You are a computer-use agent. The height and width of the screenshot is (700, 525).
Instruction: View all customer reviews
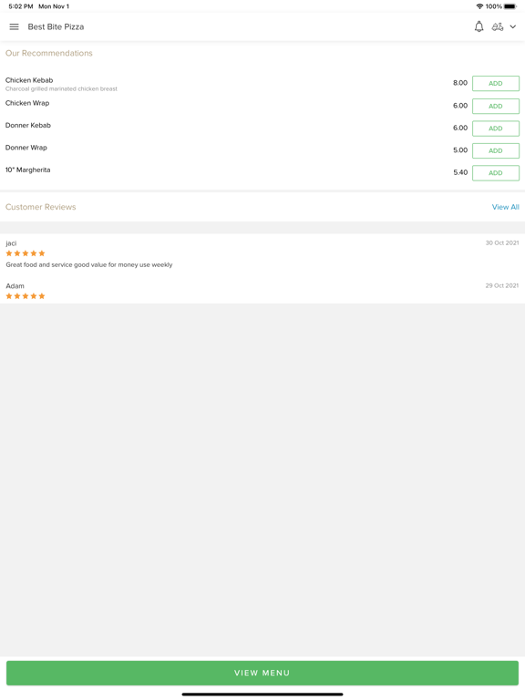point(505,207)
